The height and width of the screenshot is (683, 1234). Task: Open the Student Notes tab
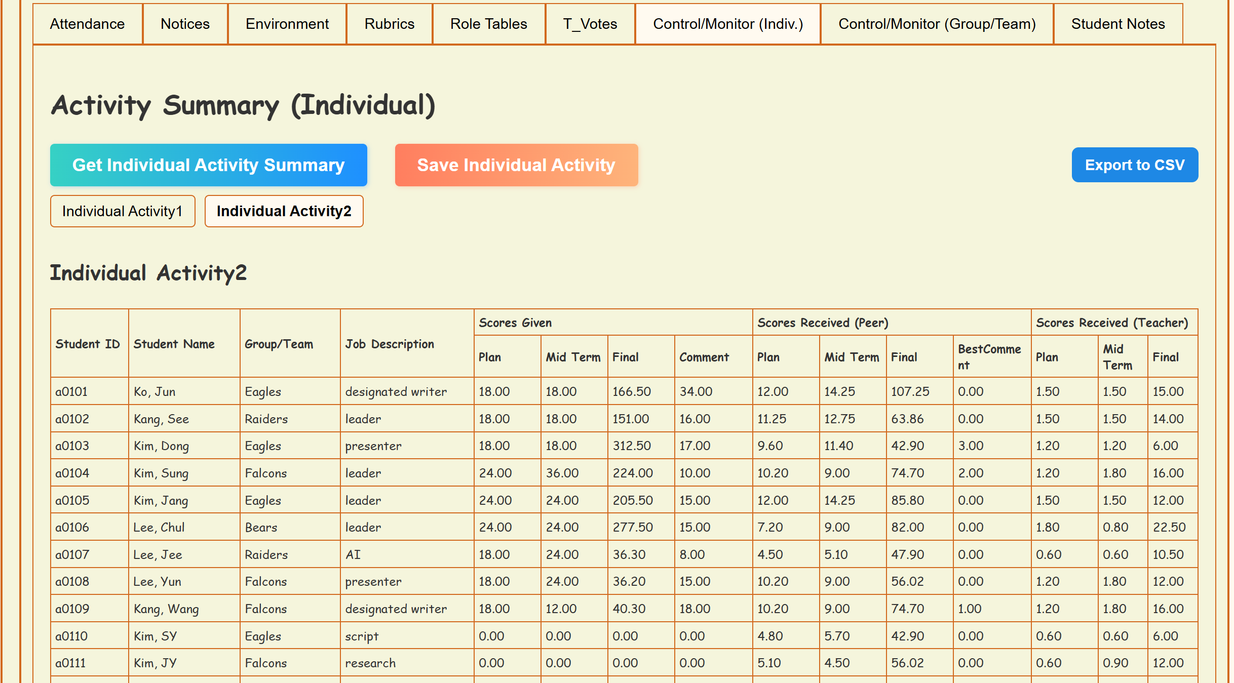point(1118,24)
